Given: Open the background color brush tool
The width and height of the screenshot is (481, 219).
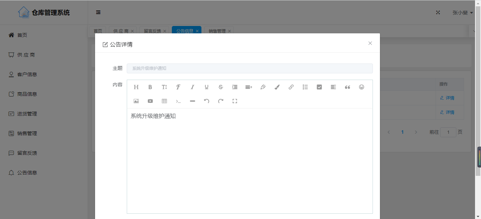Looking at the screenshot, I should 277,87.
